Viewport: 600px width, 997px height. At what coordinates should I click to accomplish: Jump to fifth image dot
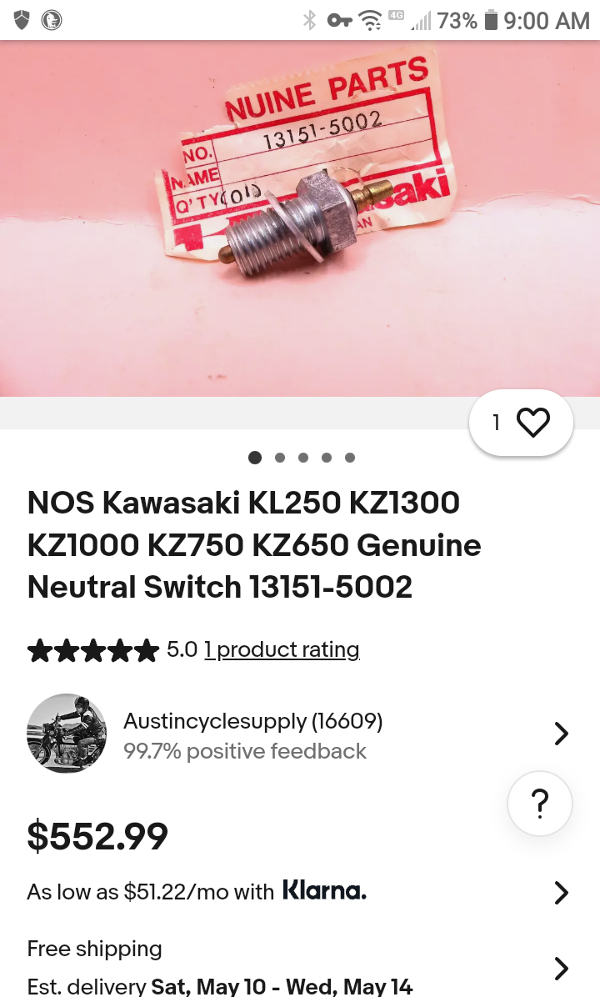[x=349, y=457]
